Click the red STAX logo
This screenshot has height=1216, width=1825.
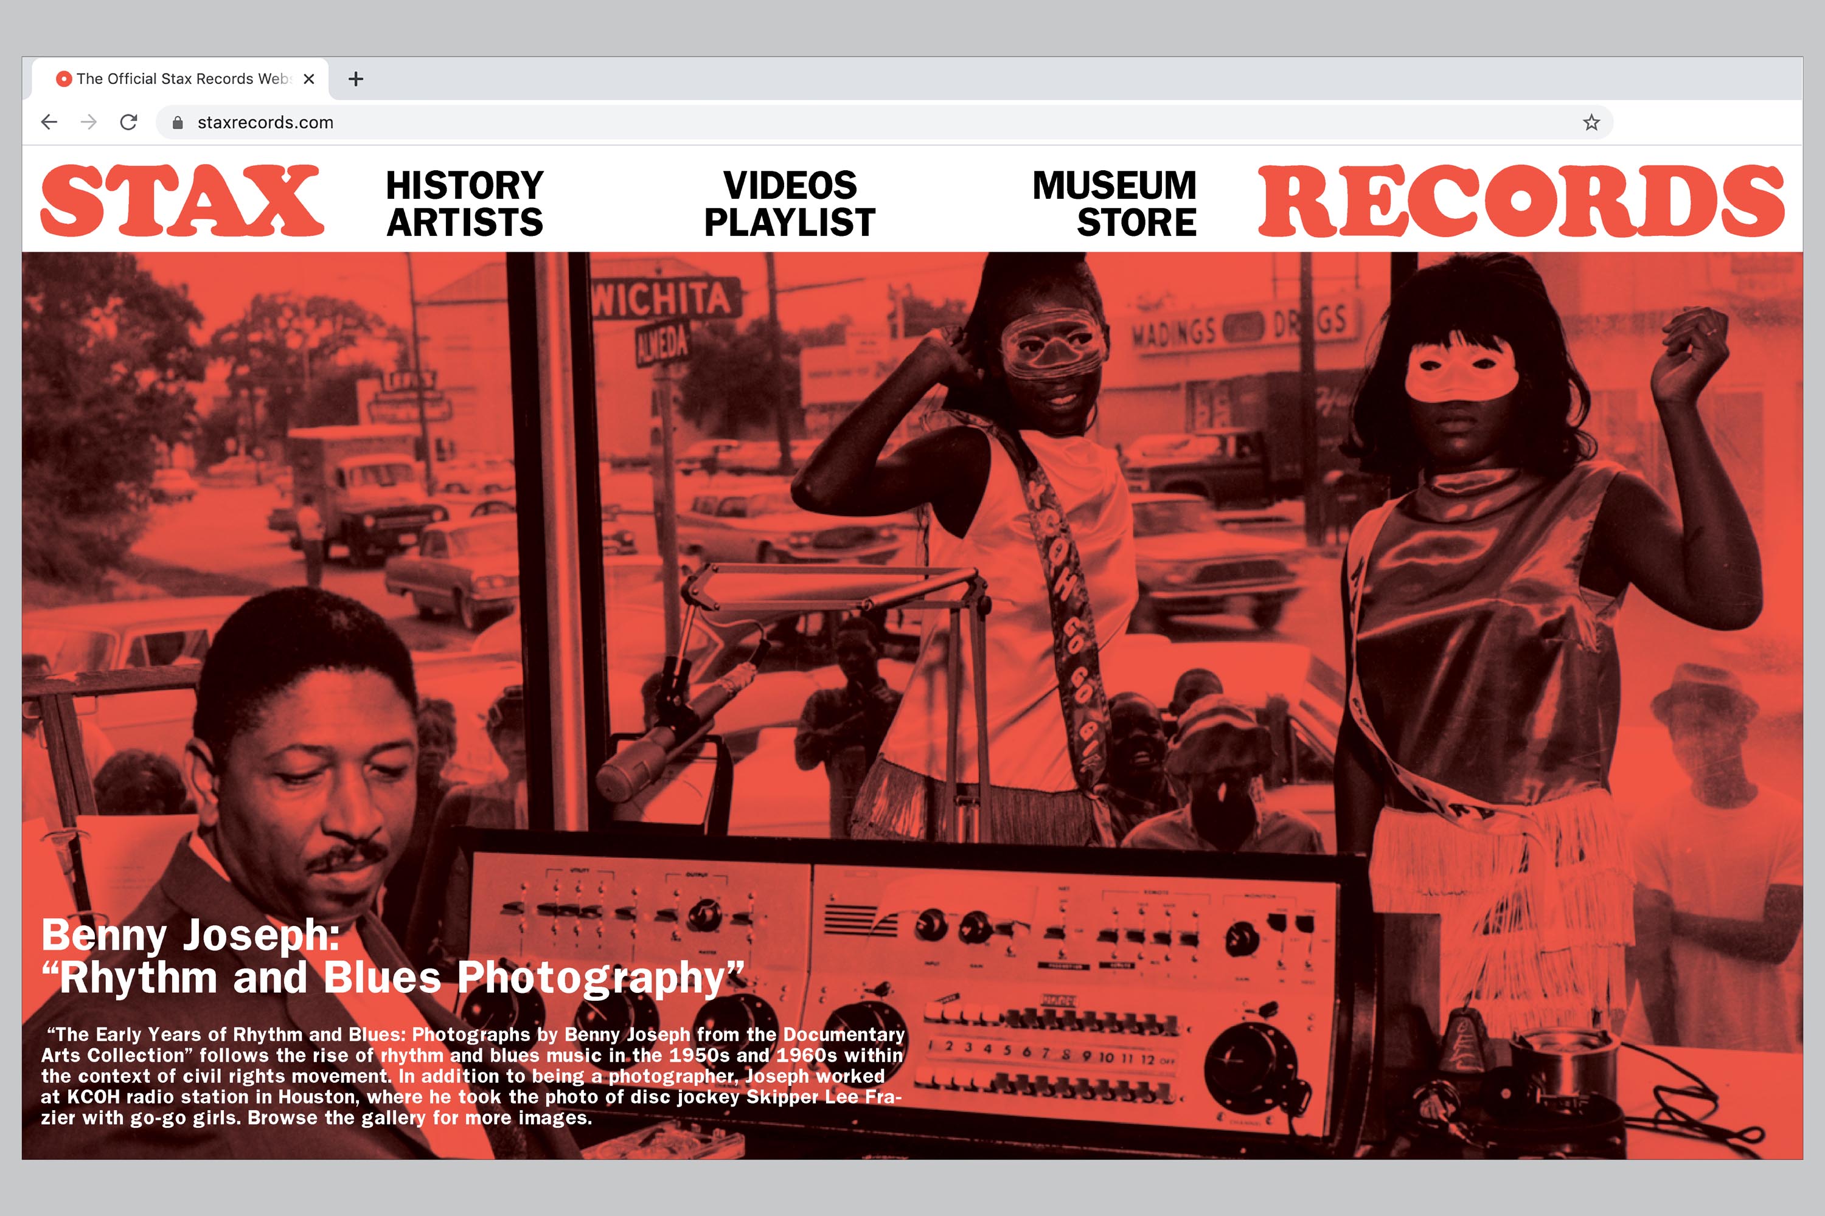tap(181, 200)
